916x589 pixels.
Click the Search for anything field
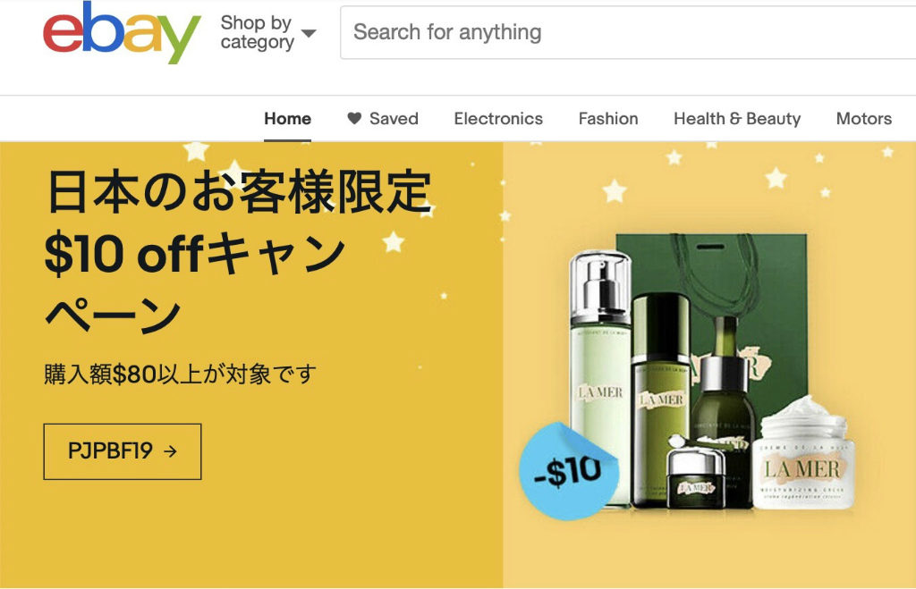[628, 33]
